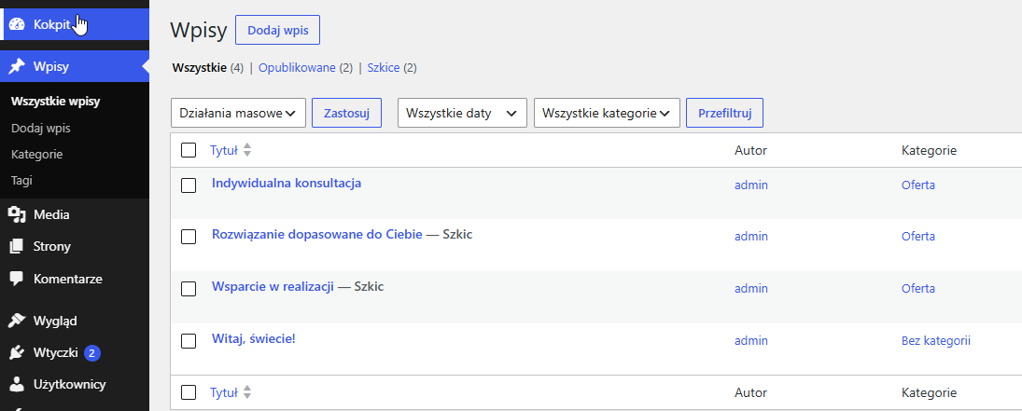Screen dimensions: 1022x411
Task: Click admin author in Witaj, świecie! row
Action: click(750, 341)
